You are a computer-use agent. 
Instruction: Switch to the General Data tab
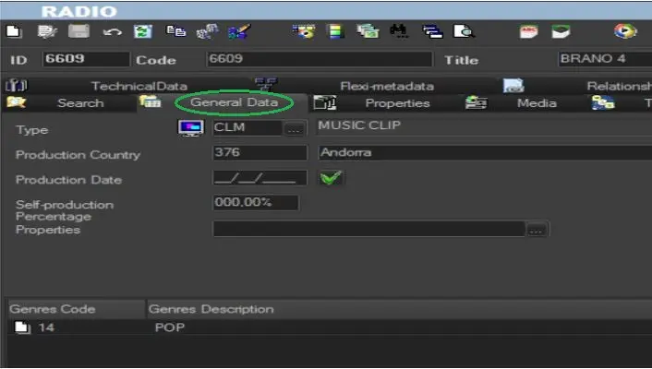234,102
